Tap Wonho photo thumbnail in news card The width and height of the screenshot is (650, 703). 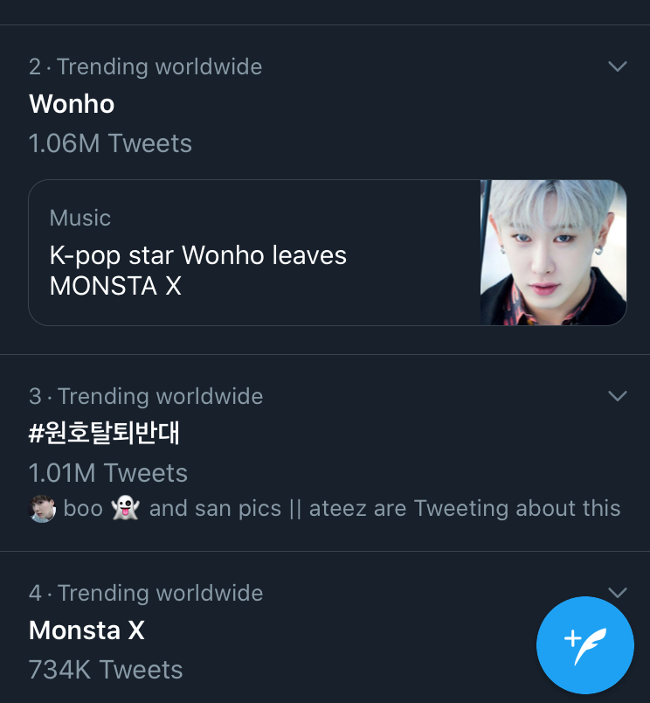click(553, 253)
